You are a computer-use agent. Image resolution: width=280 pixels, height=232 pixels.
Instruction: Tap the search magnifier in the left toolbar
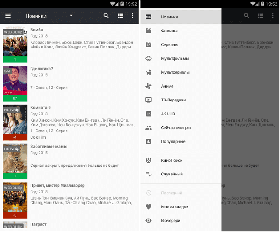[107, 16]
